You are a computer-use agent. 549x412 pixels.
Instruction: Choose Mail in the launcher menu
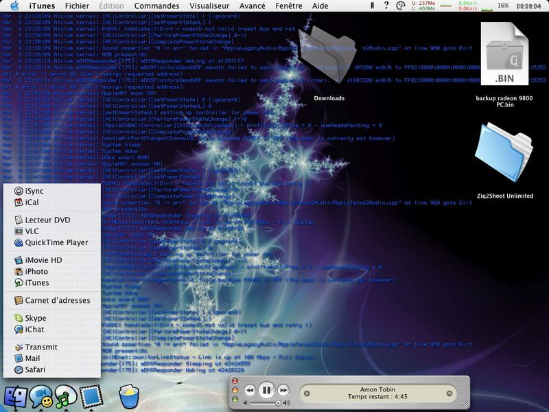52,358
